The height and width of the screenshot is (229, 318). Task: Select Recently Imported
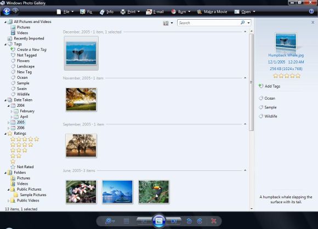pos(29,38)
